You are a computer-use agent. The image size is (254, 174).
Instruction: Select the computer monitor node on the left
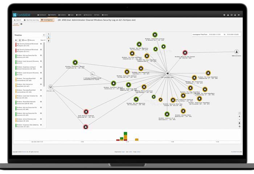(50, 87)
